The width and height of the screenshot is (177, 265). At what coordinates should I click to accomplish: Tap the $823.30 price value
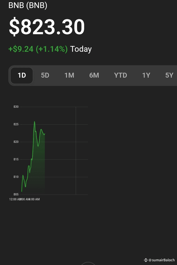[x=47, y=27]
